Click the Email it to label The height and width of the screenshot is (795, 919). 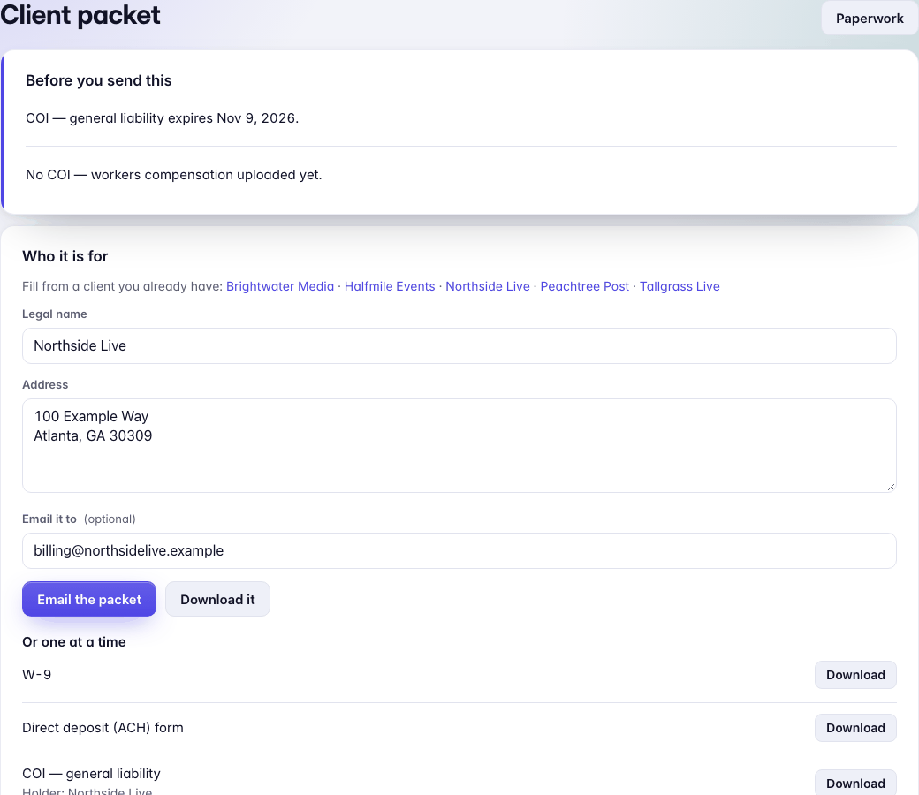[49, 519]
